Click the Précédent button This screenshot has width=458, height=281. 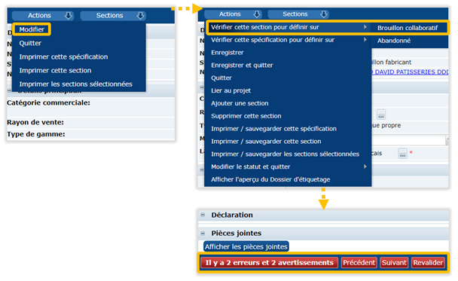(x=359, y=263)
